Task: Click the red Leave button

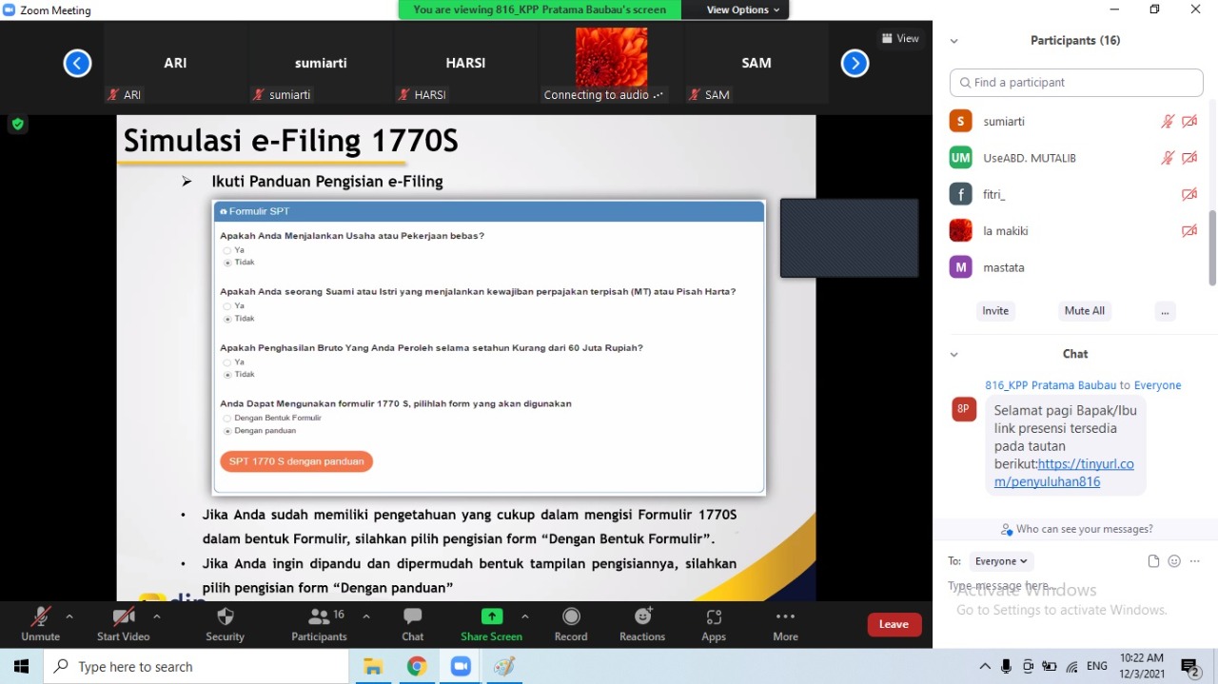Action: point(894,624)
